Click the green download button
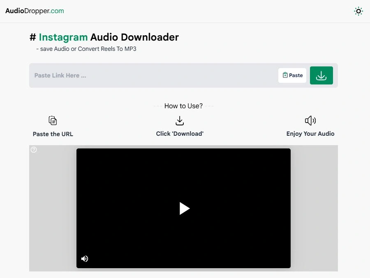The image size is (370, 278). point(321,75)
